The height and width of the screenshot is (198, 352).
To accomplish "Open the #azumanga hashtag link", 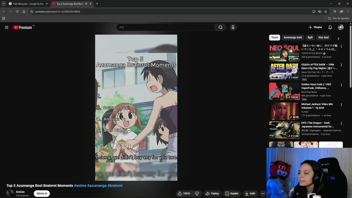I will [x=97, y=186].
